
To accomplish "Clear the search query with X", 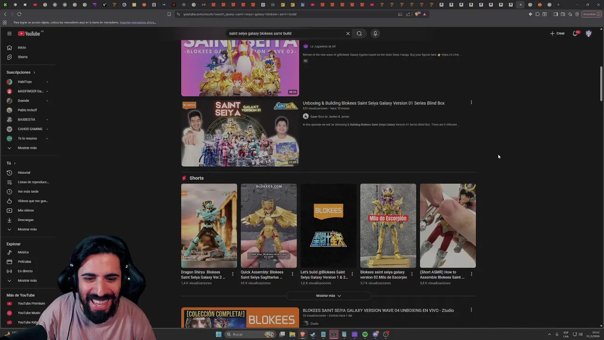I will coord(348,34).
